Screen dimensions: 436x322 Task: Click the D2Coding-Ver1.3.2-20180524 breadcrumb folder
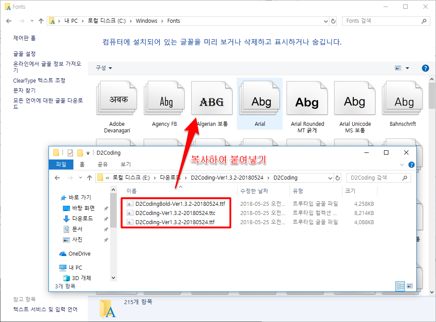click(x=227, y=178)
